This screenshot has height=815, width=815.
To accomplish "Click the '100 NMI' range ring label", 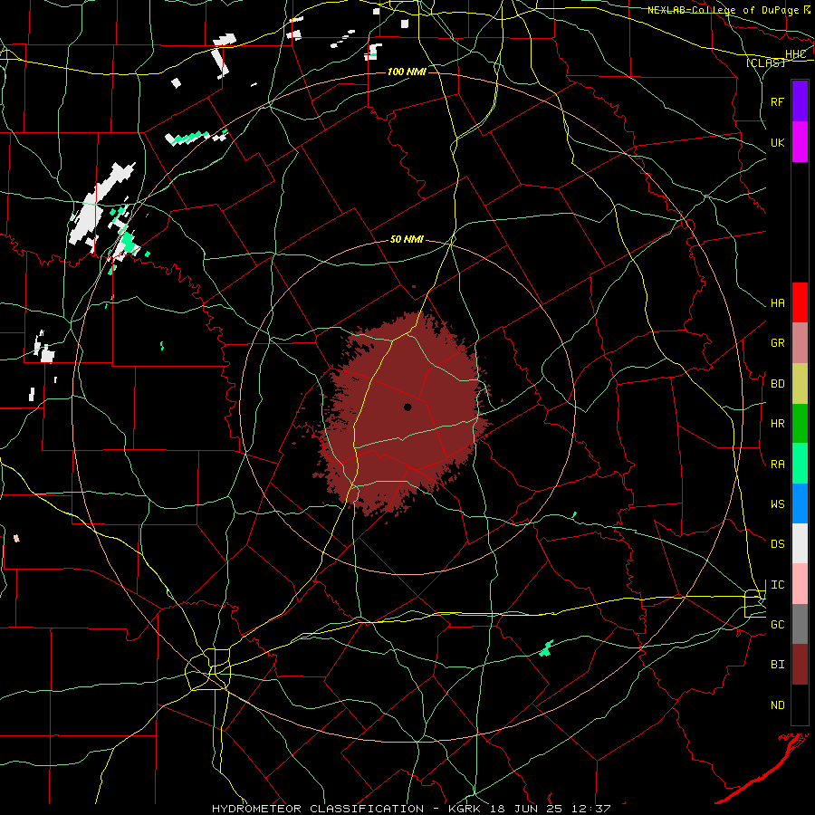I will pos(407,72).
